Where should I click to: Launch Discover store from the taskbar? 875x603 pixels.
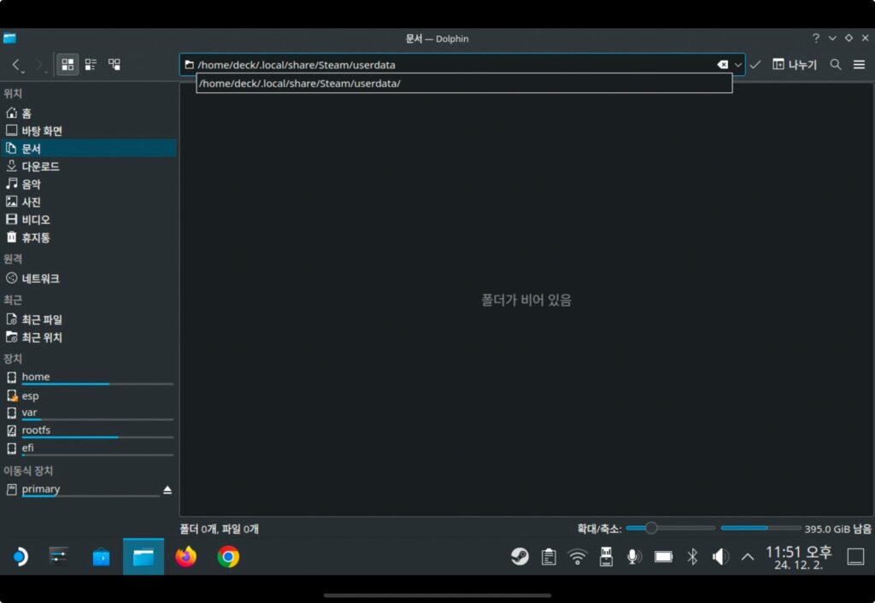(x=101, y=557)
